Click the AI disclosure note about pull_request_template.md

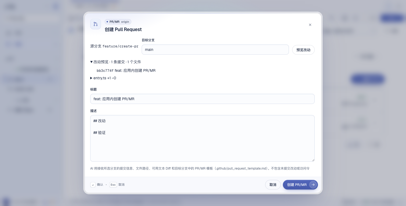click(x=200, y=168)
